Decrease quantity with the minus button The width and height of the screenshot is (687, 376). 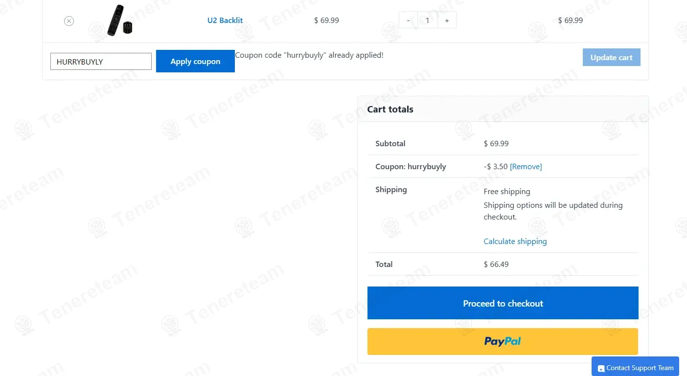point(408,21)
